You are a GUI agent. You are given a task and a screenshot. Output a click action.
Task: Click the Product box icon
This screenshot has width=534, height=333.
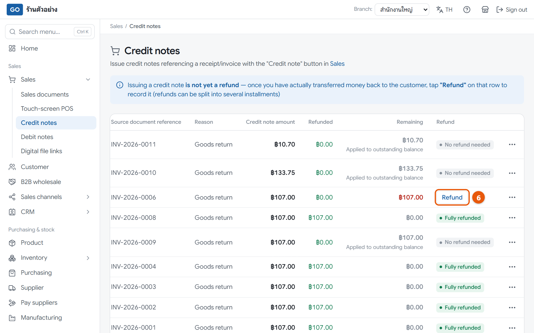pos(12,243)
